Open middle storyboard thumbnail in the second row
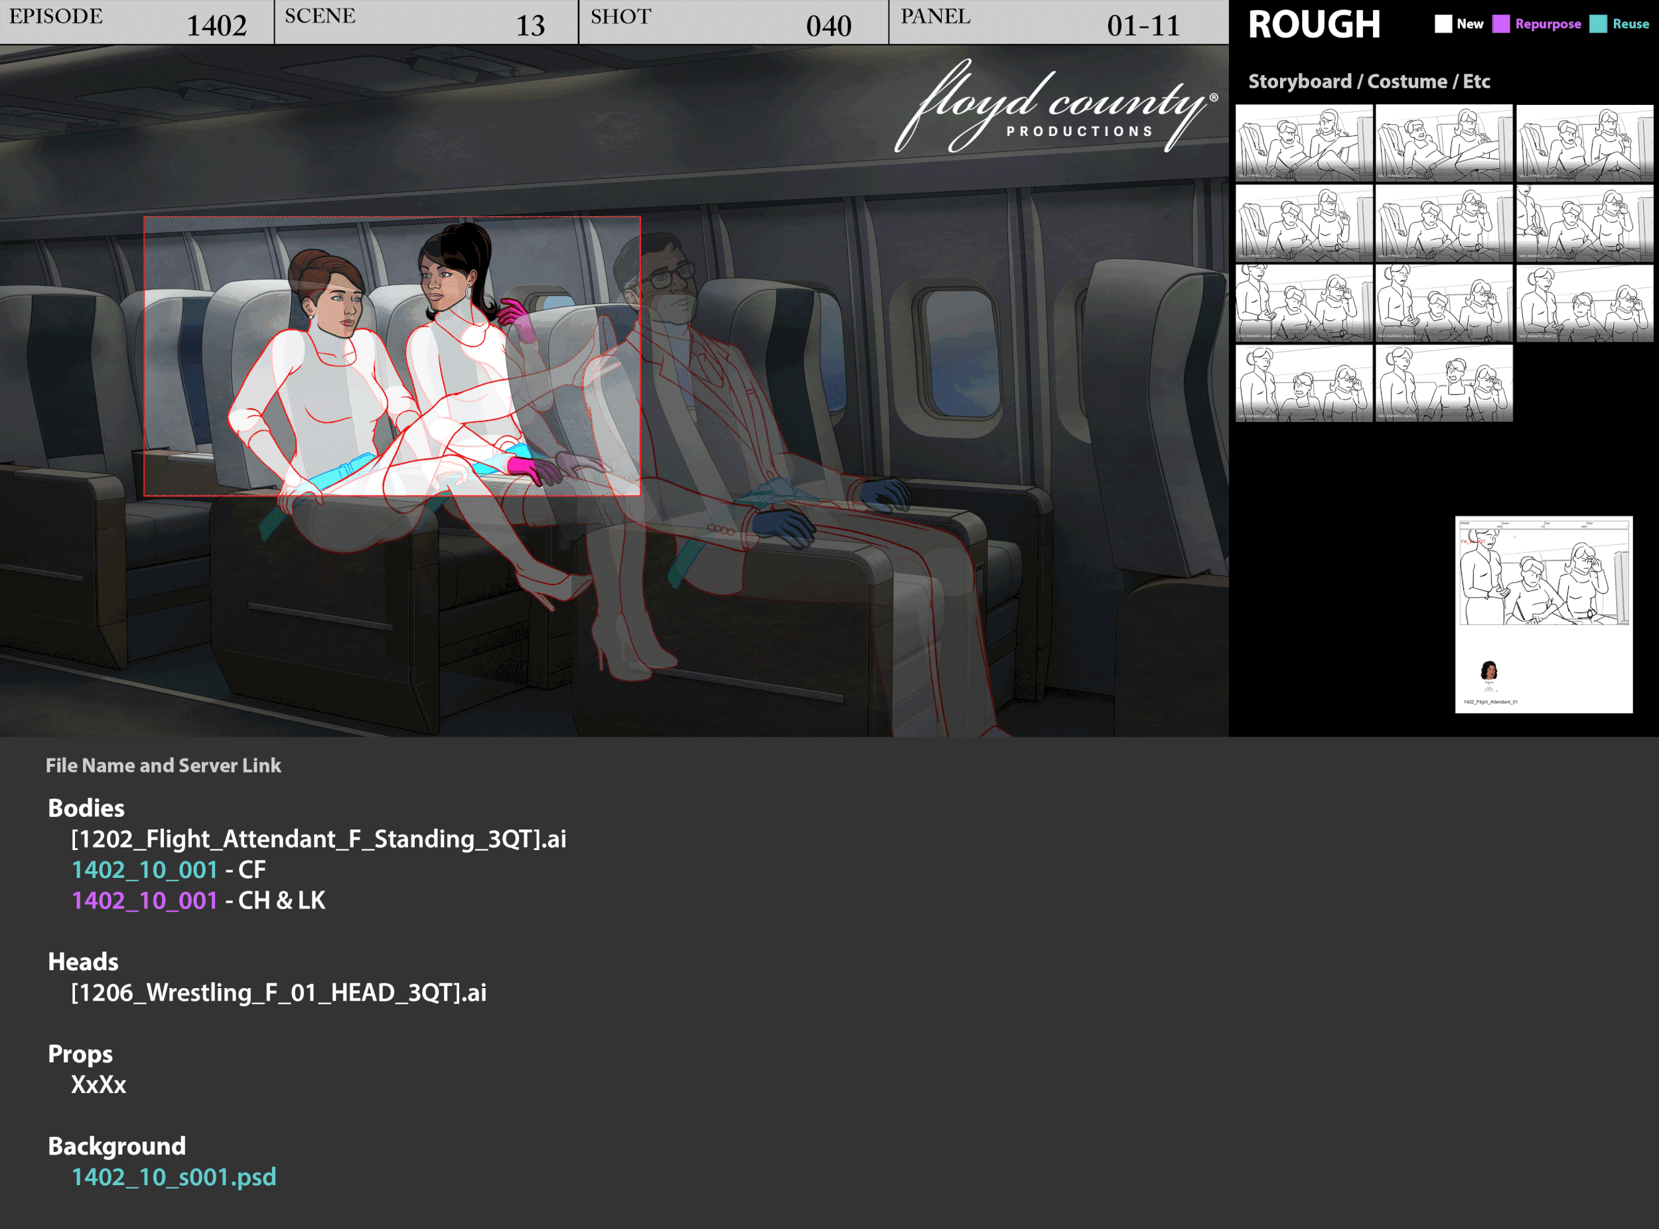1659x1229 pixels. pyautogui.click(x=1444, y=223)
